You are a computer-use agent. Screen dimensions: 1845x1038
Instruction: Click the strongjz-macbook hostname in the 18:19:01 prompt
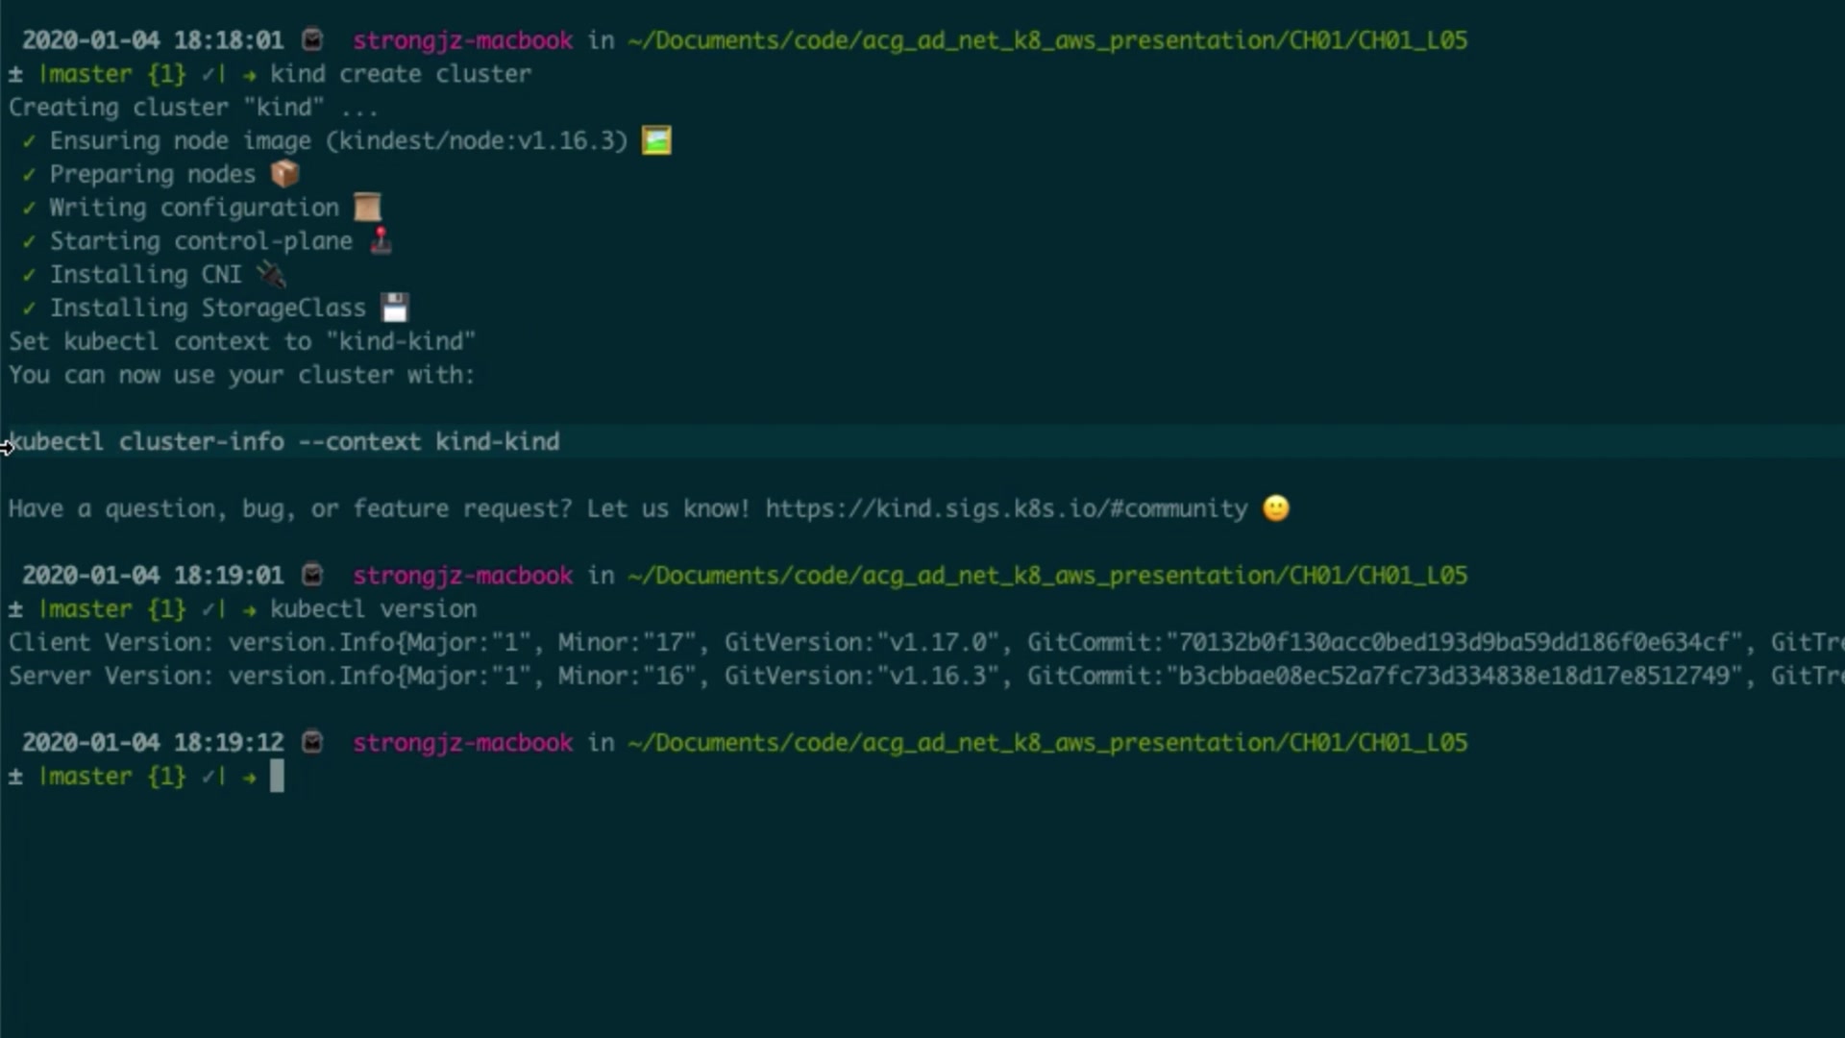click(x=462, y=576)
